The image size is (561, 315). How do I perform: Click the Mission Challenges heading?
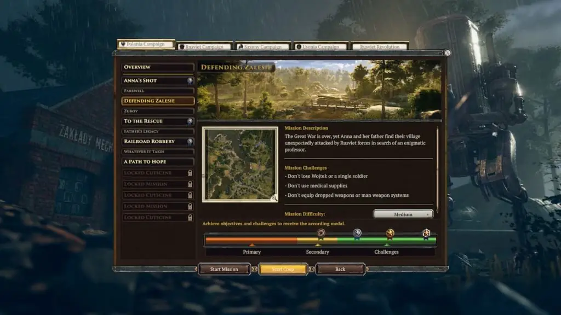point(306,167)
